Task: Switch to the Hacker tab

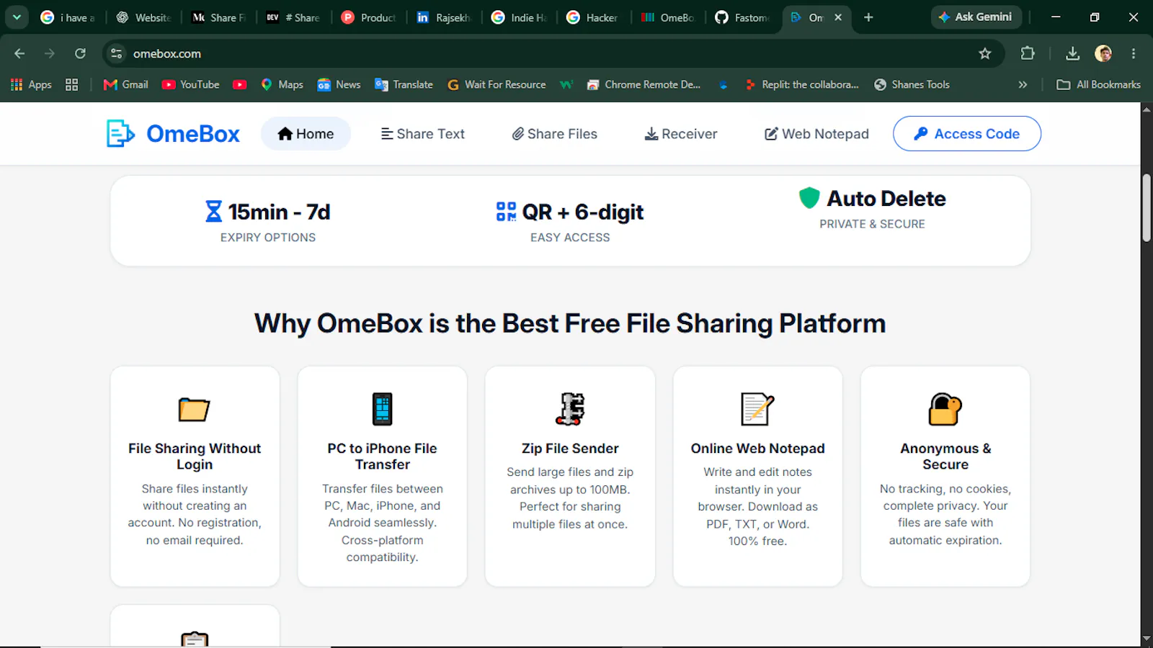Action: (592, 17)
